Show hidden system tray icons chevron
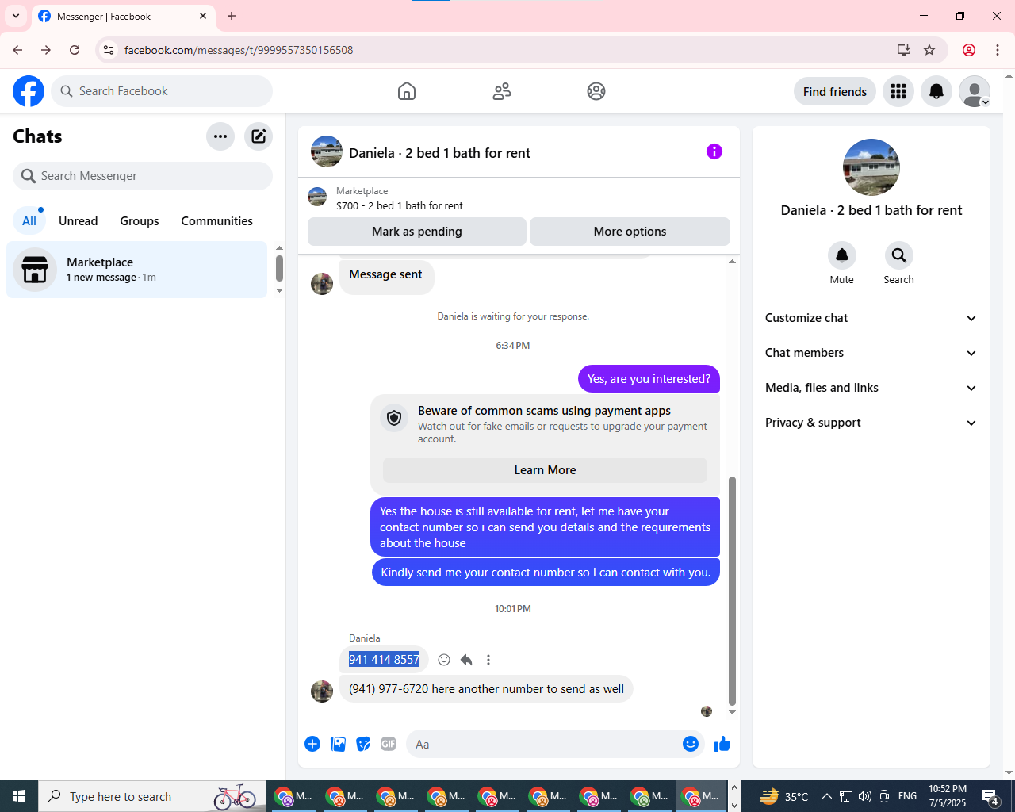Image resolution: width=1015 pixels, height=812 pixels. 826,796
